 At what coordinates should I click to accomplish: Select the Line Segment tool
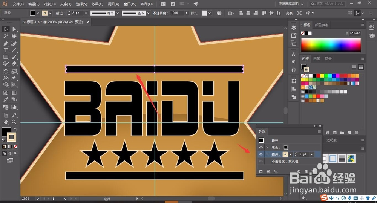[x=14, y=50]
